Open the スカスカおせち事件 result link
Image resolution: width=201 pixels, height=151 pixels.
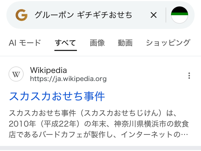point(57,96)
